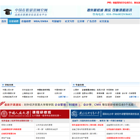Open red 企业跨国经营与风险管理 course link
Viewport: 140px width, 140px height.
[11, 129]
